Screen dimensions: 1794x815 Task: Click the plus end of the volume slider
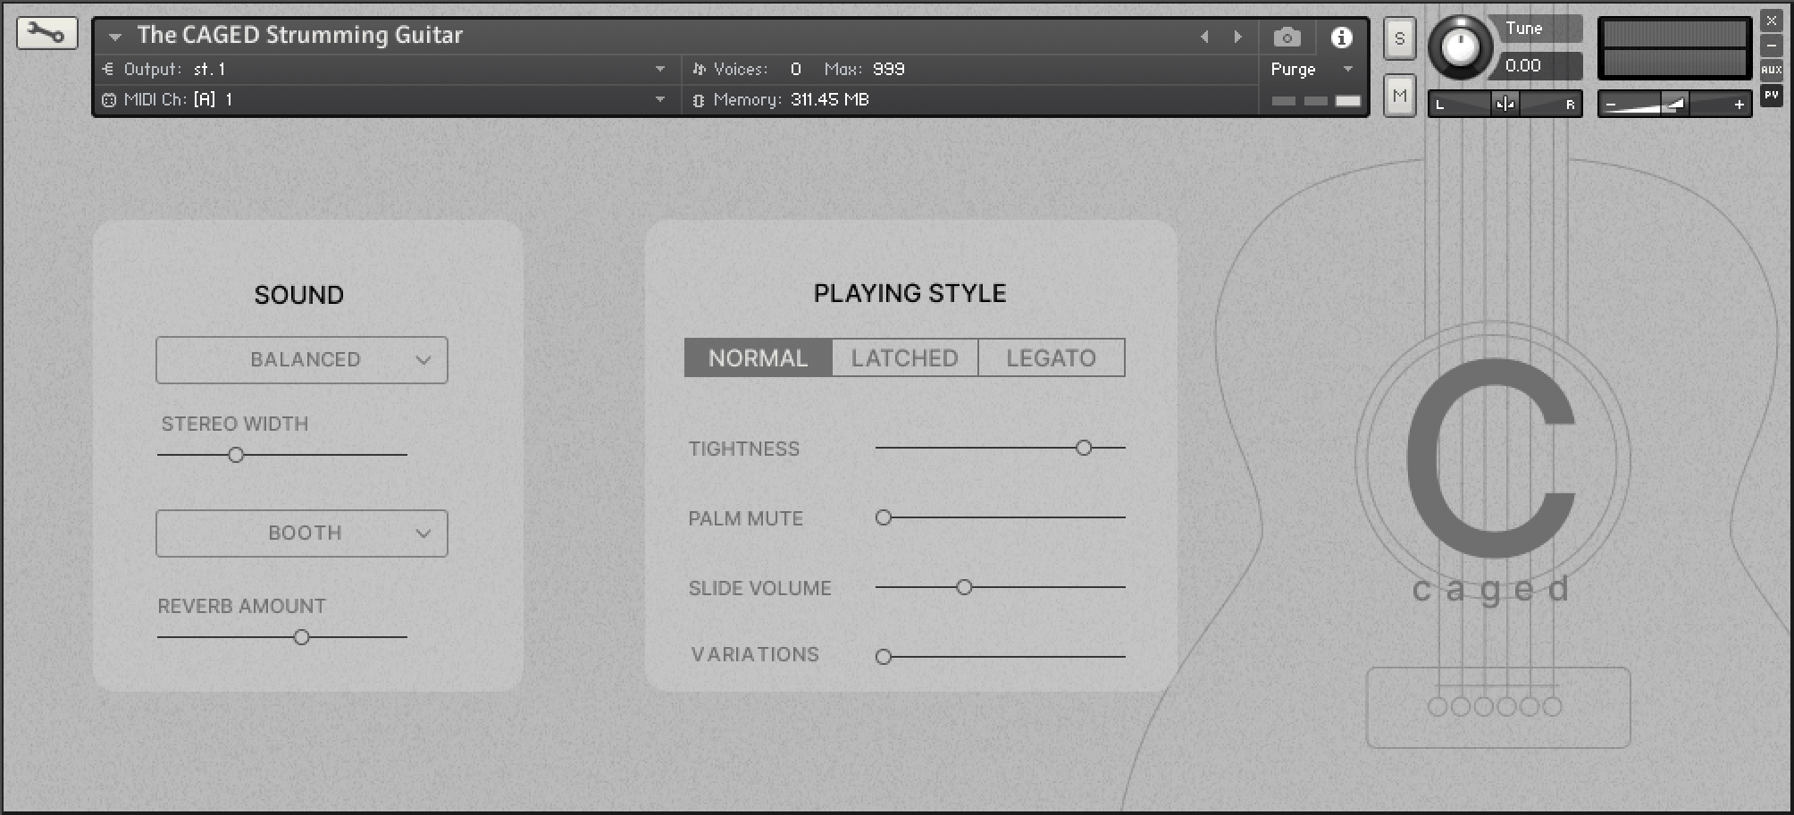pyautogui.click(x=1739, y=105)
